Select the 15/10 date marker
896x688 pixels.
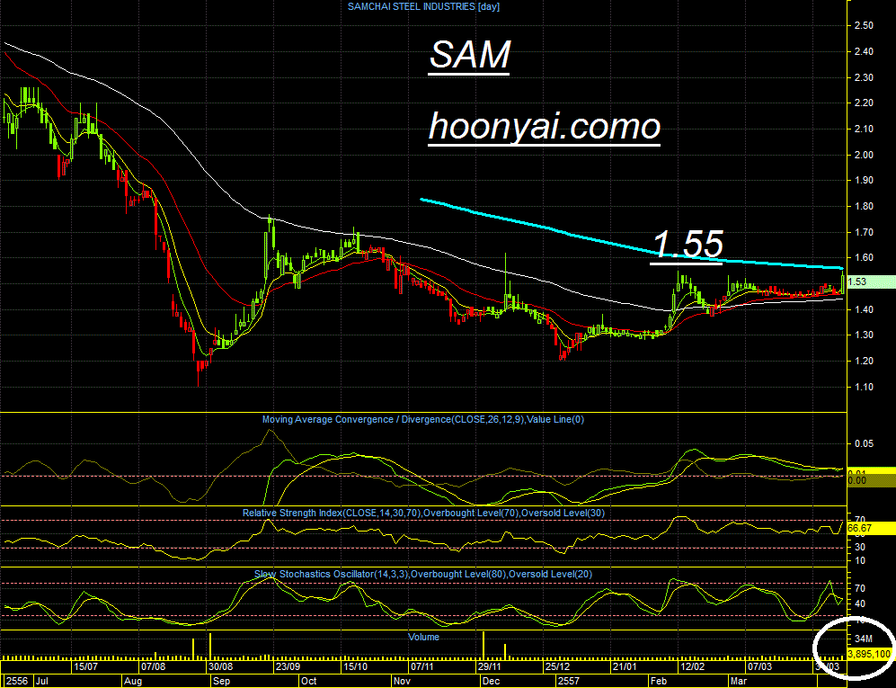355,666
